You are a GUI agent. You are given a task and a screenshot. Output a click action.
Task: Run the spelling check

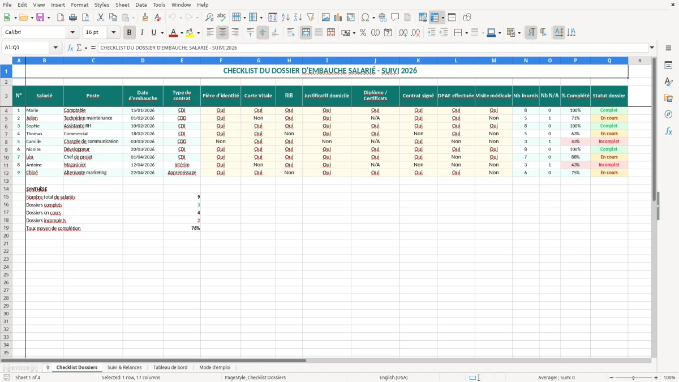point(222,18)
